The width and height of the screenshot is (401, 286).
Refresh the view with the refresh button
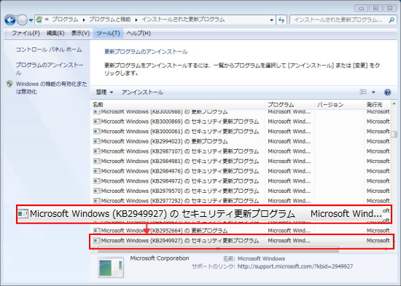pos(281,20)
